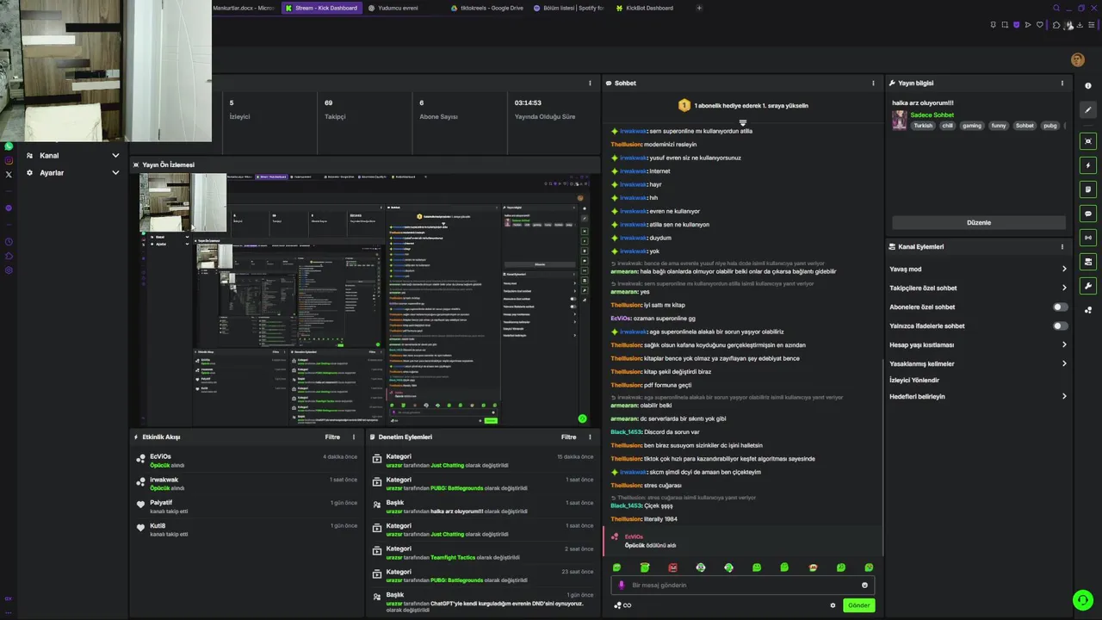The height and width of the screenshot is (620, 1102).
Task: Click the stream preview thumbnail
Action: tap(364, 299)
